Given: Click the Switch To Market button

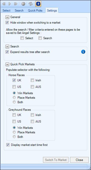Looking at the screenshot, I should [x=56, y=160].
